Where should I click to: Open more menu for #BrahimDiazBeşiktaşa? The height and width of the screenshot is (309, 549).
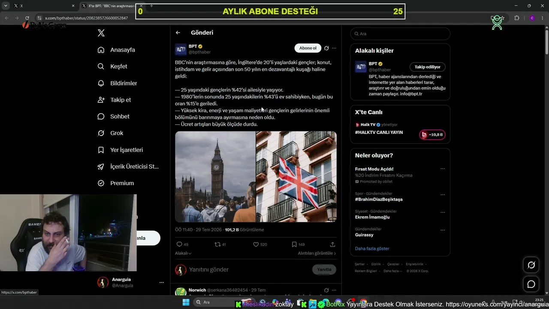tap(443, 194)
